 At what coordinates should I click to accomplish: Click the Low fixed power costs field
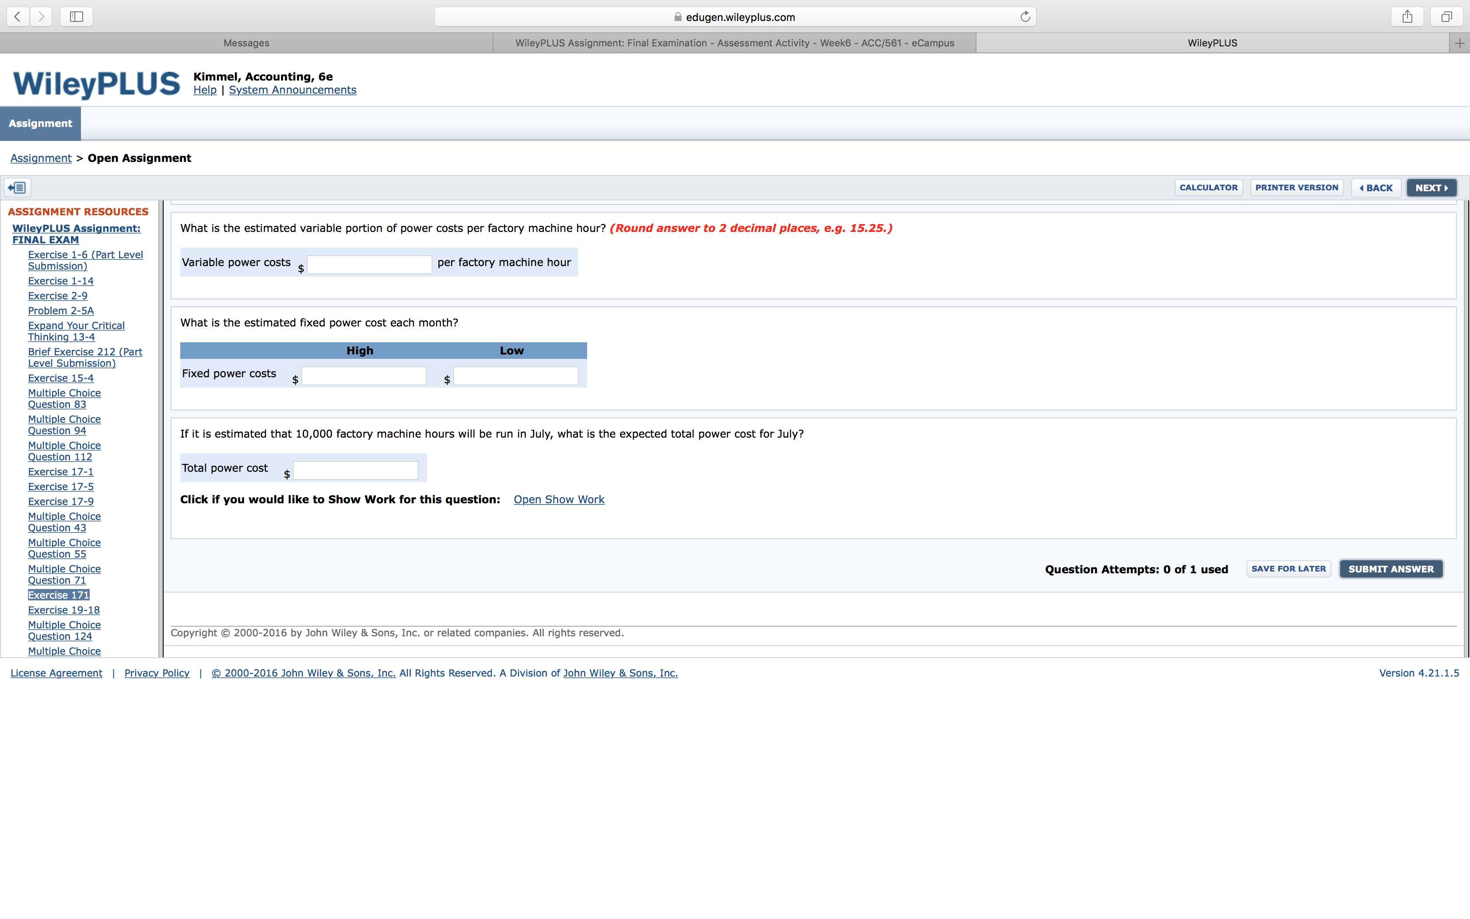[x=516, y=375]
